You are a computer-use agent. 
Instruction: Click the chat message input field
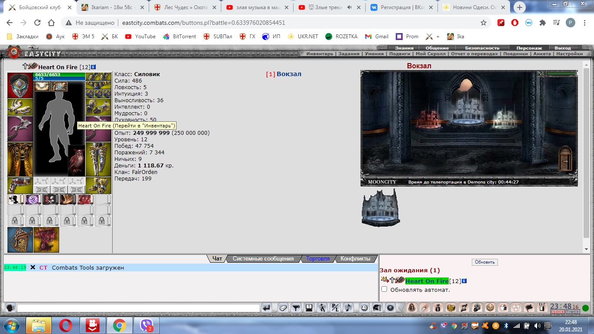click(x=138, y=308)
